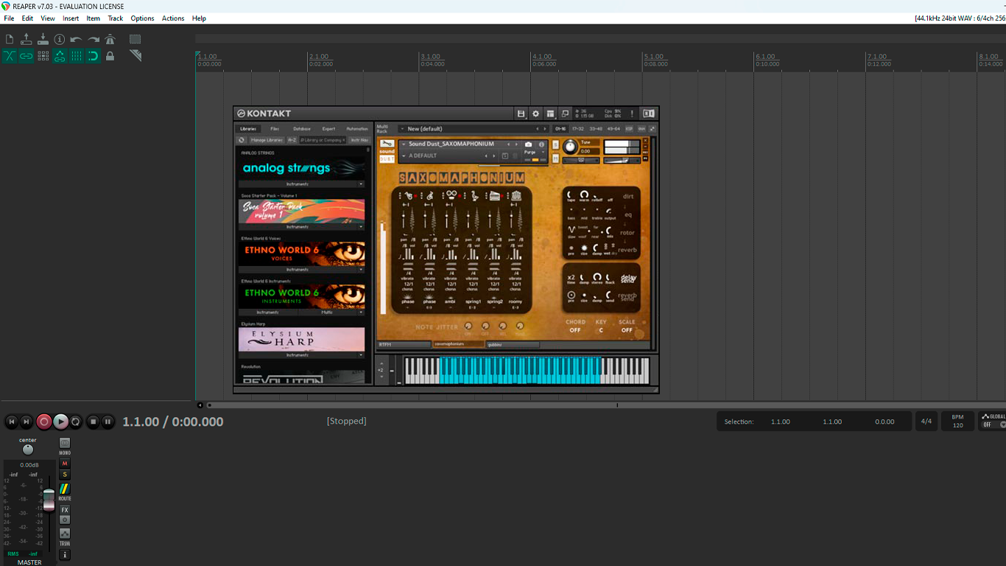Screen dimensions: 1006x566
Task: Open the Insert menu
Action: [x=71, y=18]
